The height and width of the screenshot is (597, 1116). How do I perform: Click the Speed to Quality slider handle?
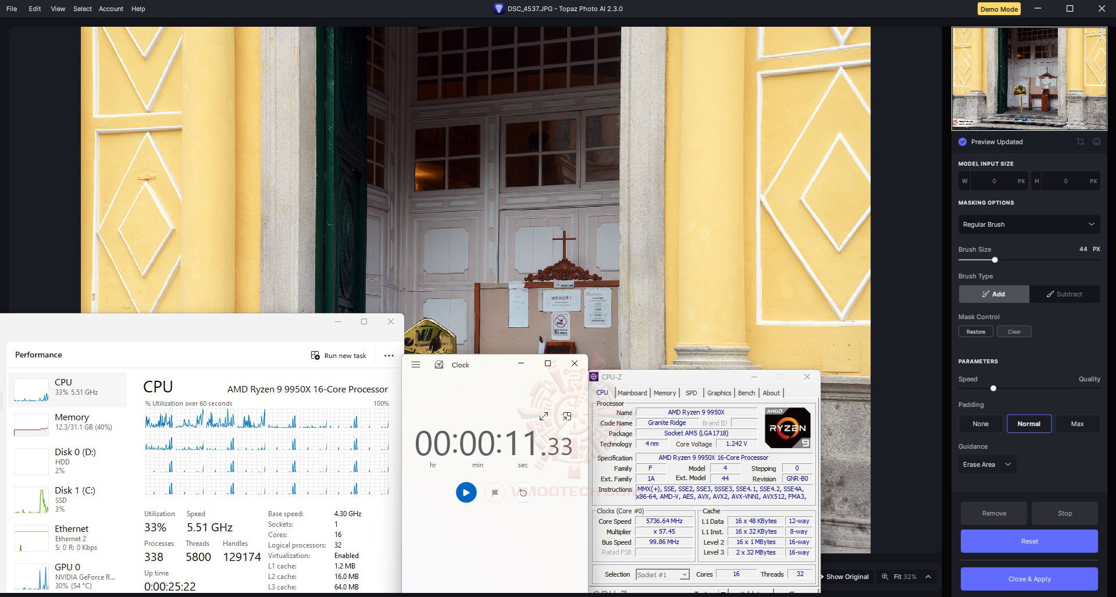[x=993, y=388]
